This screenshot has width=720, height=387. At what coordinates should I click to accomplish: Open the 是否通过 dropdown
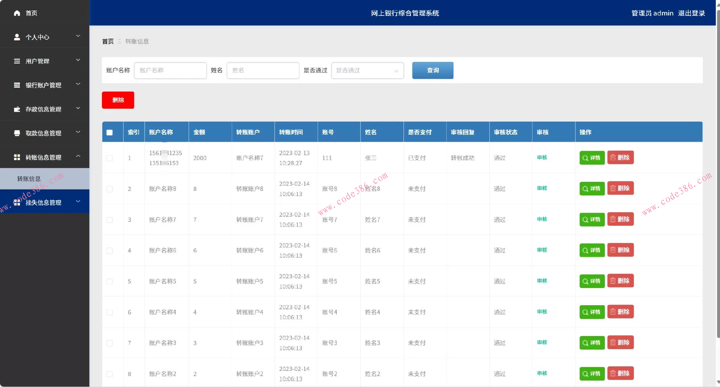[x=367, y=70]
